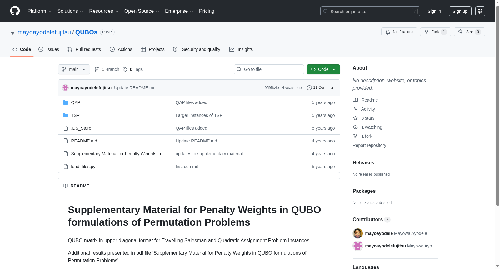Screen dimensions: 500x269
Task: Click mayoayodele contributor avatar
Action: [x=358, y=233]
